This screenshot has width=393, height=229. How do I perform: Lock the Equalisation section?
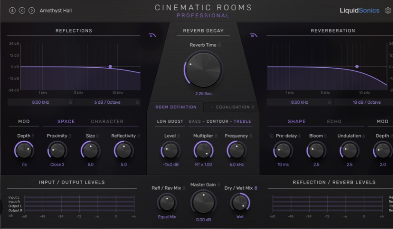pos(253,107)
